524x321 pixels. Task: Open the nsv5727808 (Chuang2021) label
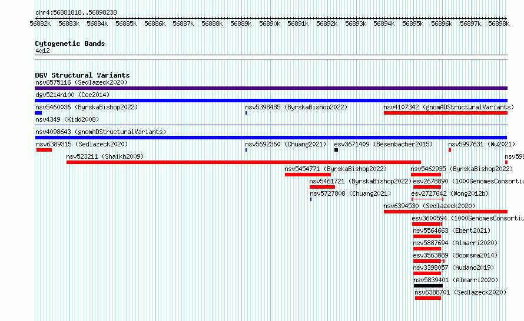coord(350,193)
